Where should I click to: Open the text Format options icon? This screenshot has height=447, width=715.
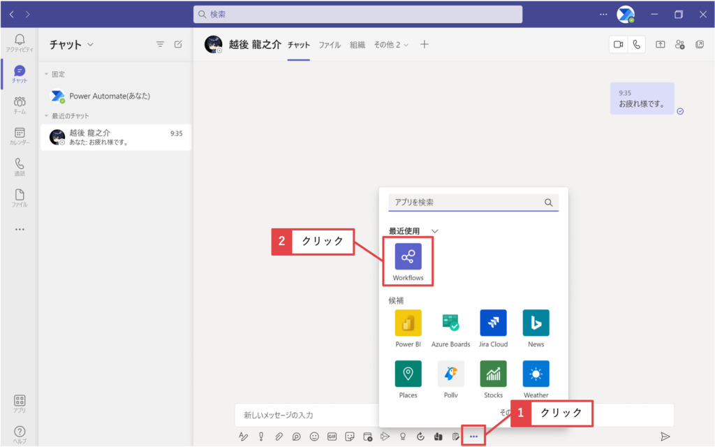[243, 437]
